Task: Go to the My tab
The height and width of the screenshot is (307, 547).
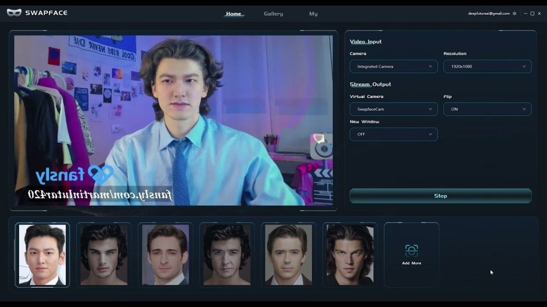Action: [x=313, y=14]
